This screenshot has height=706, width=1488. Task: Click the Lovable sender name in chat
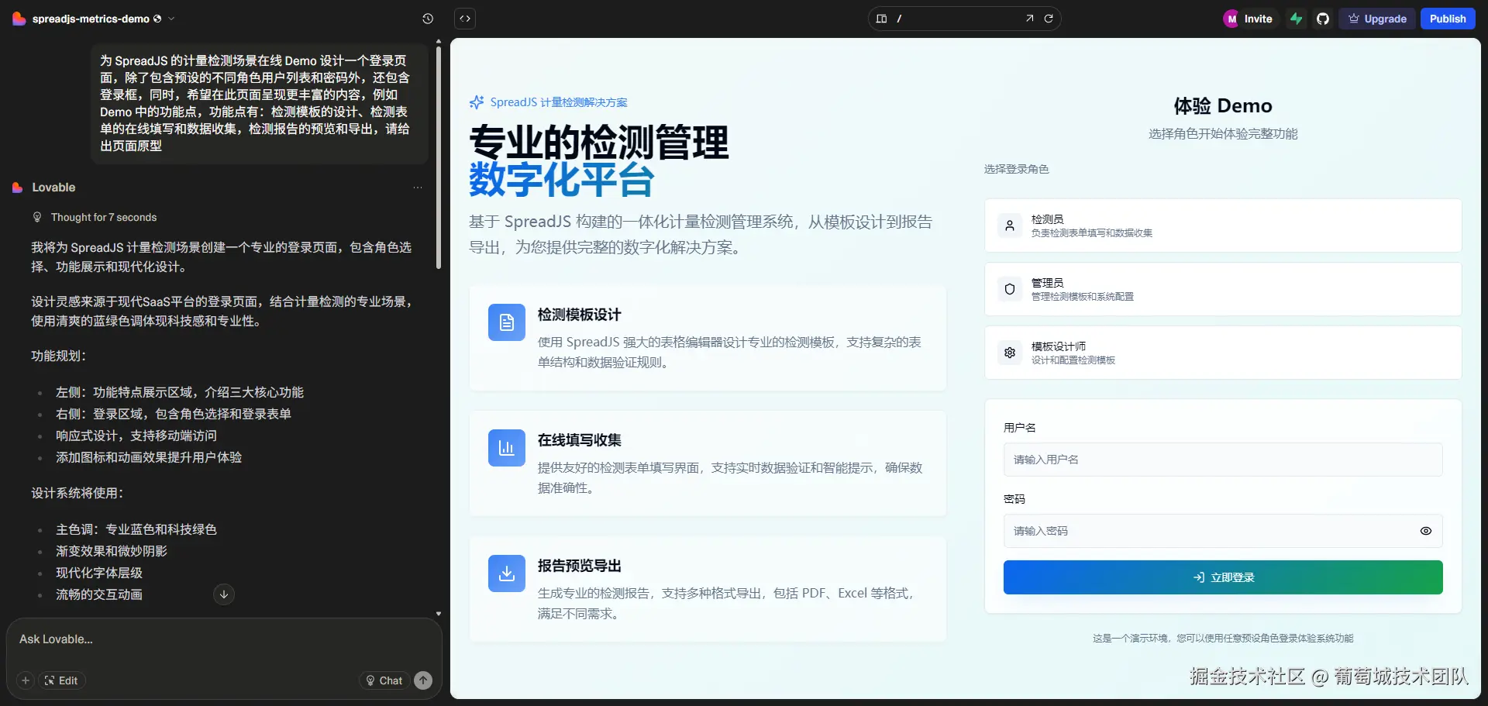(53, 188)
